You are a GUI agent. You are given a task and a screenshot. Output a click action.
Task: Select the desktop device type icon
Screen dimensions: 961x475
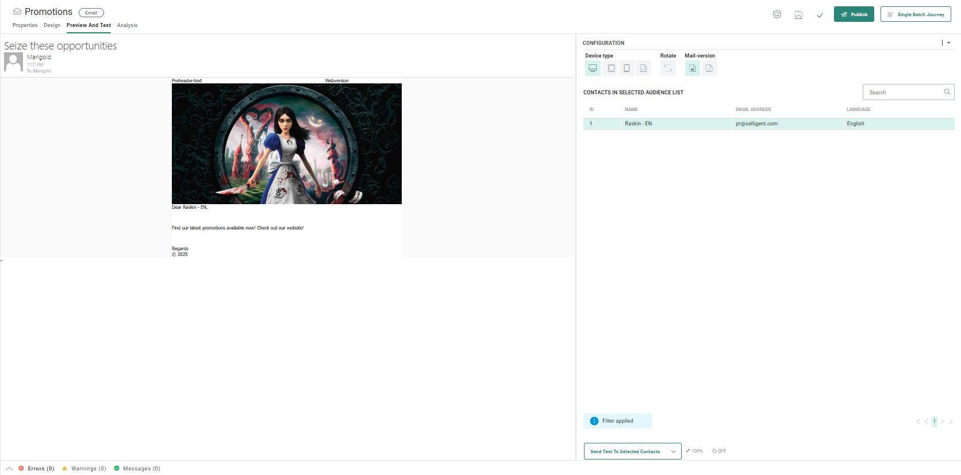(x=593, y=68)
